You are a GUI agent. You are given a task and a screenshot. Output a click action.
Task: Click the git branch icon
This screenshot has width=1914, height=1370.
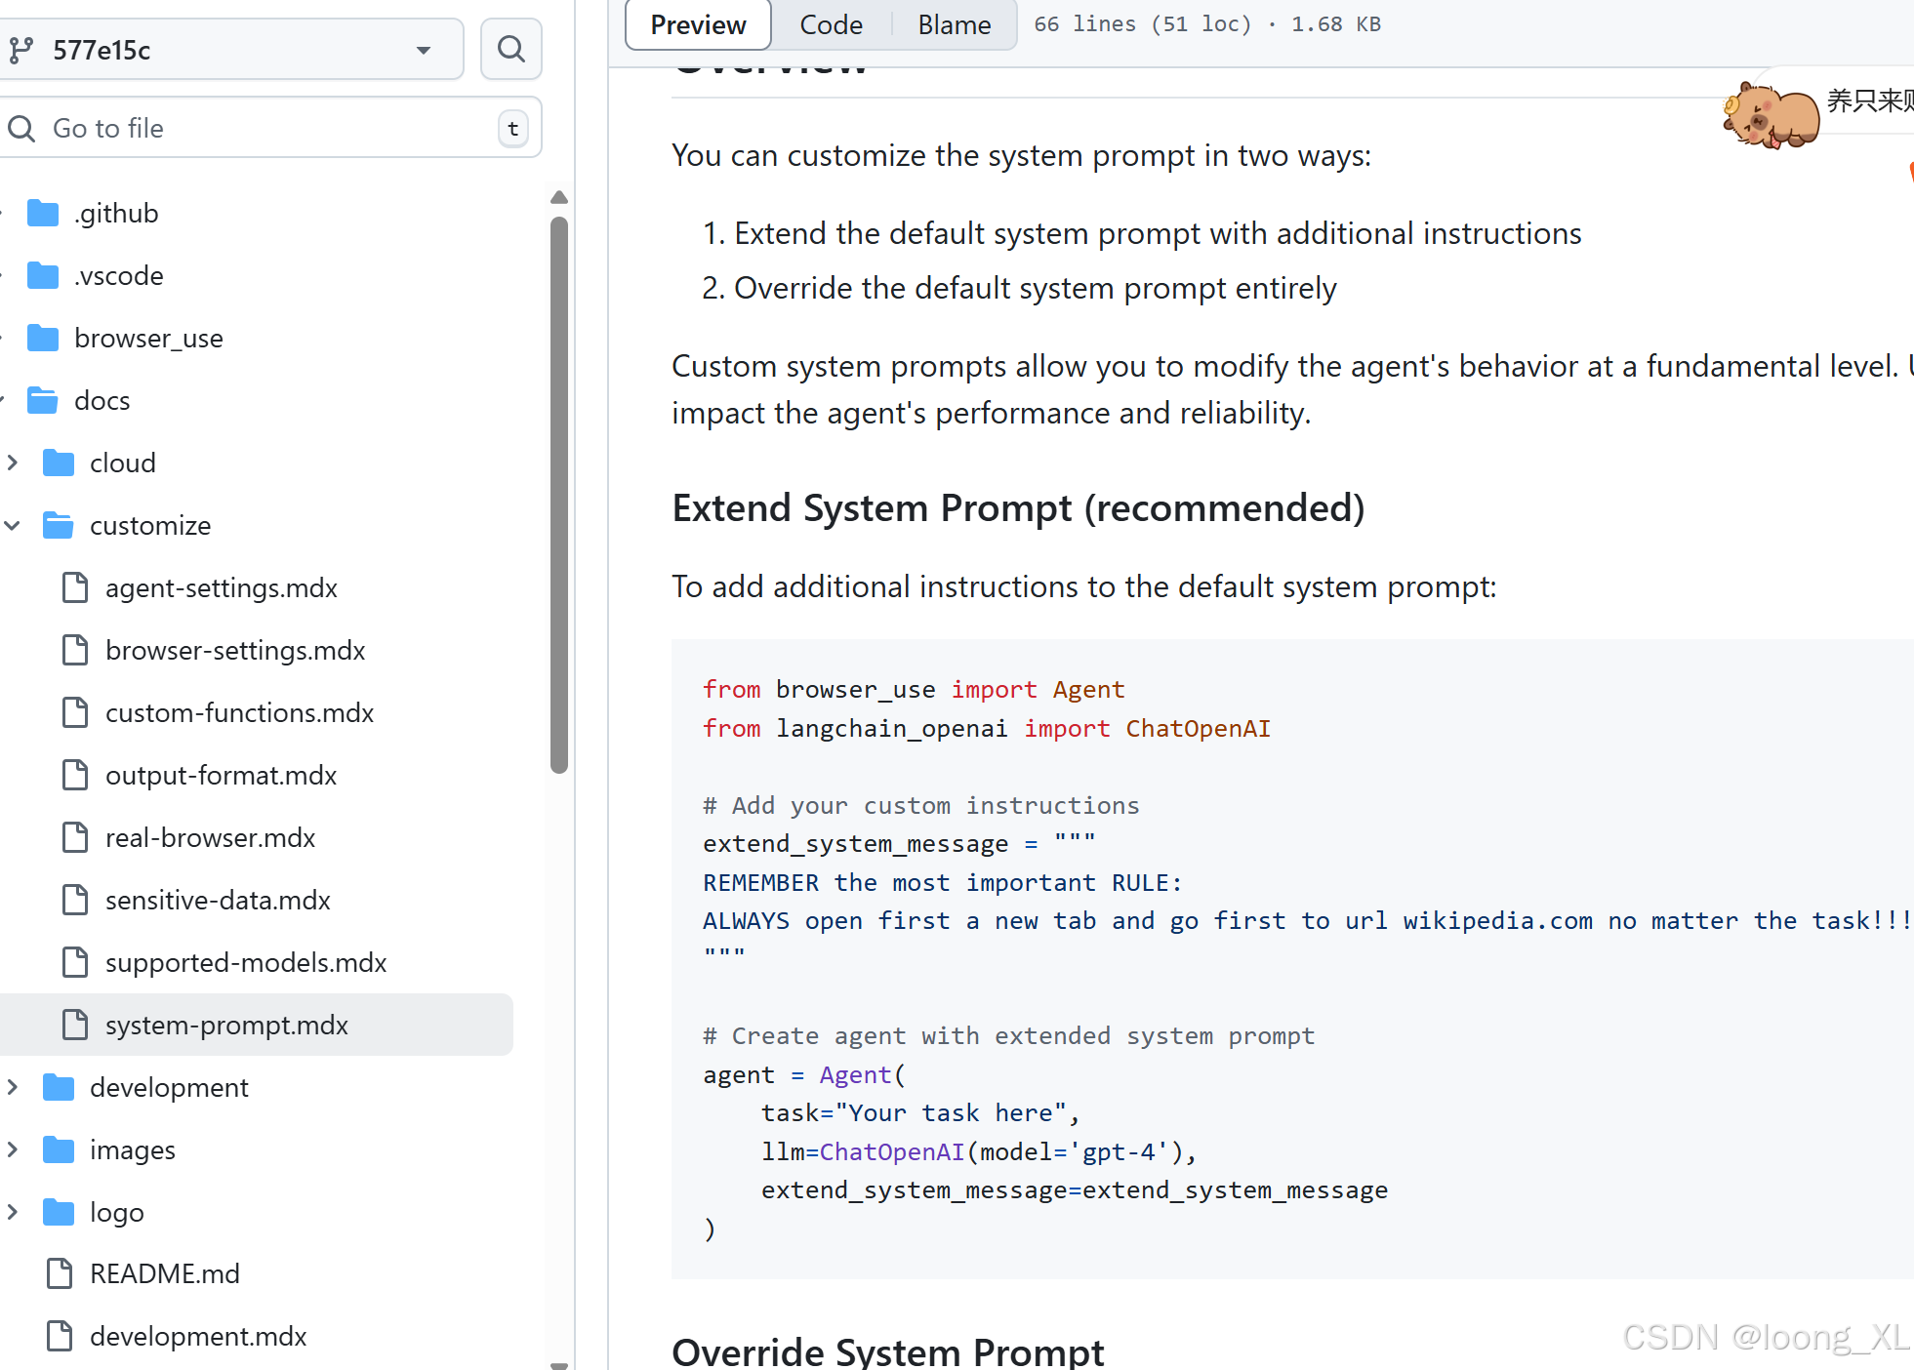[21, 49]
